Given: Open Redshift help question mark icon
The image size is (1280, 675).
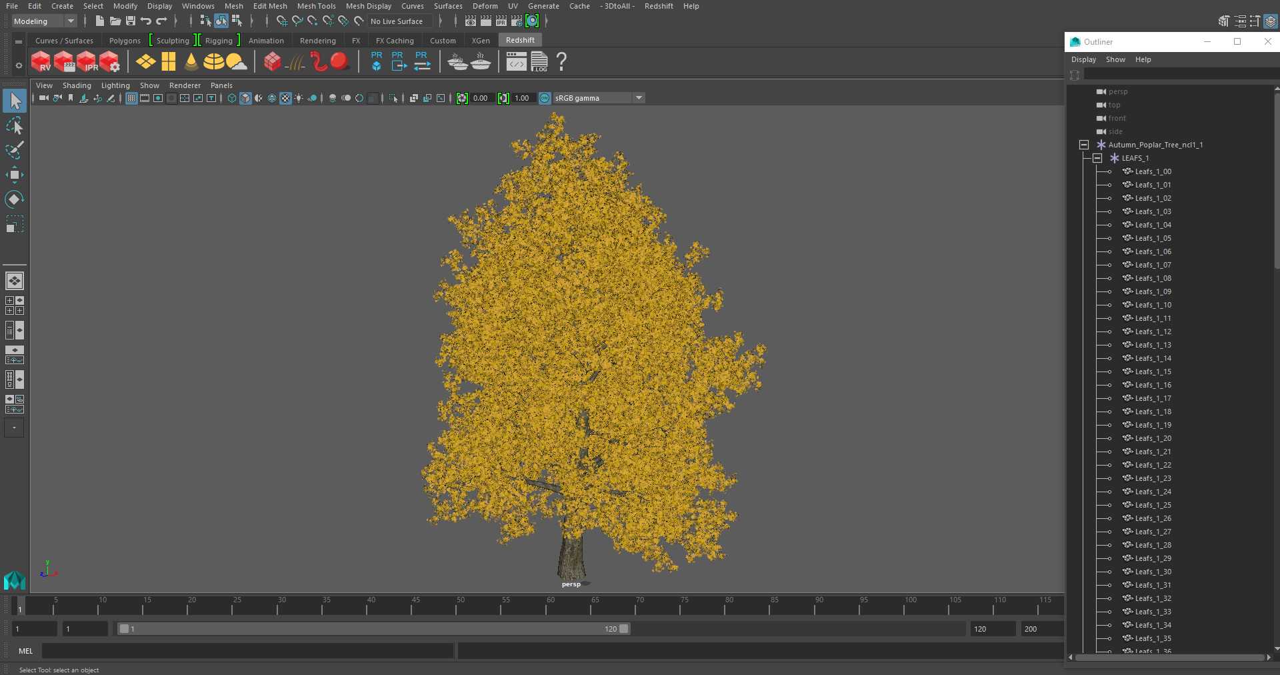Looking at the screenshot, I should click(561, 62).
